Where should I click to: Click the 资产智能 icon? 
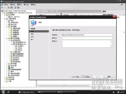coord(9,64)
